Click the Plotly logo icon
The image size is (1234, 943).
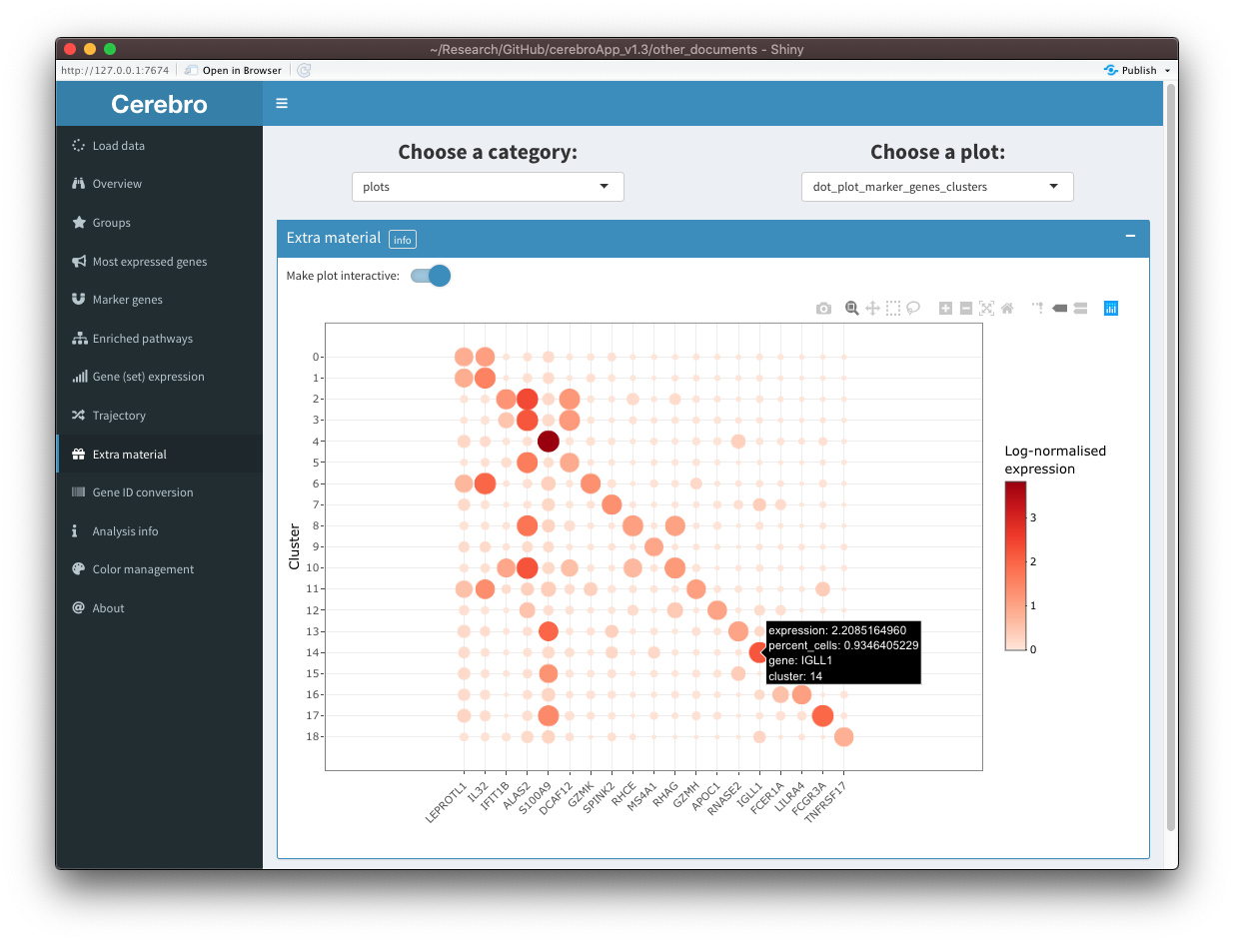1111,309
